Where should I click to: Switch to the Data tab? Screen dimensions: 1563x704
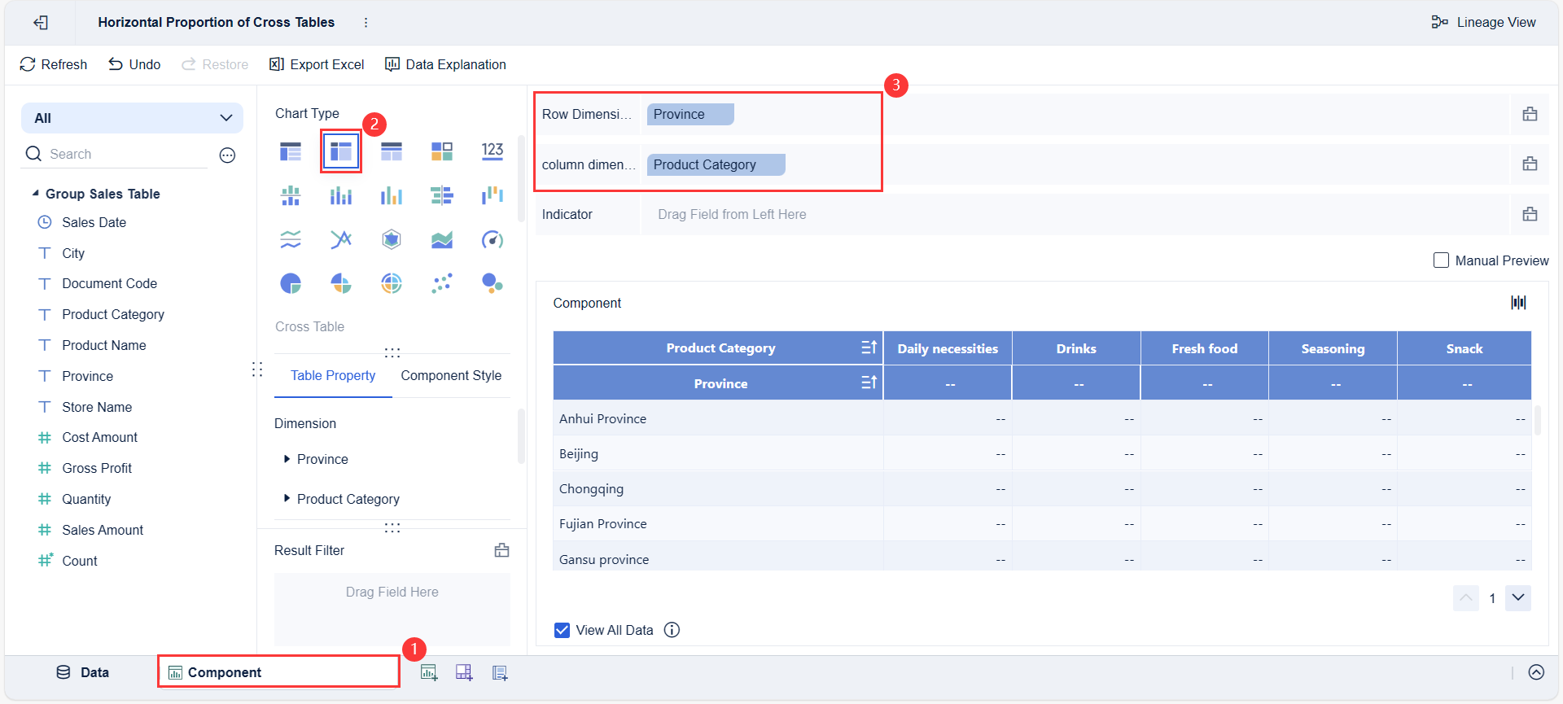tap(83, 672)
